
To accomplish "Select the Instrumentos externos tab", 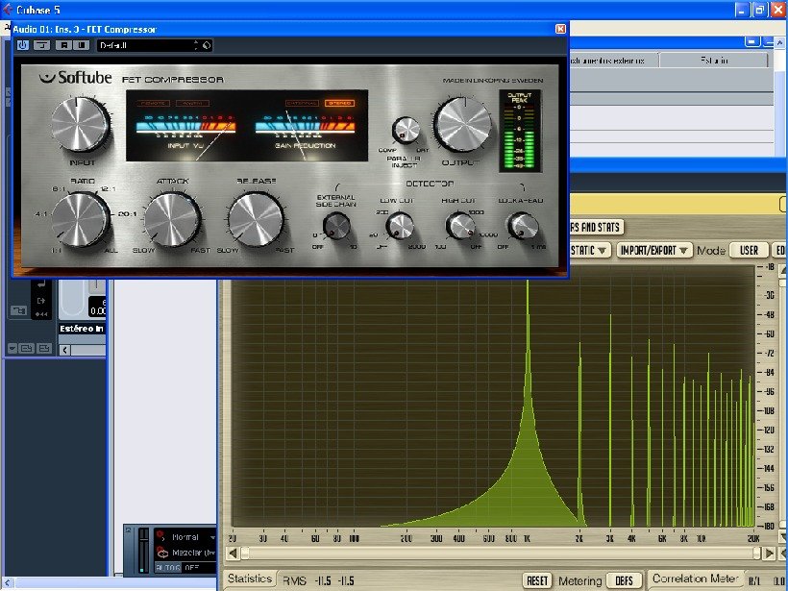I will (x=613, y=61).
